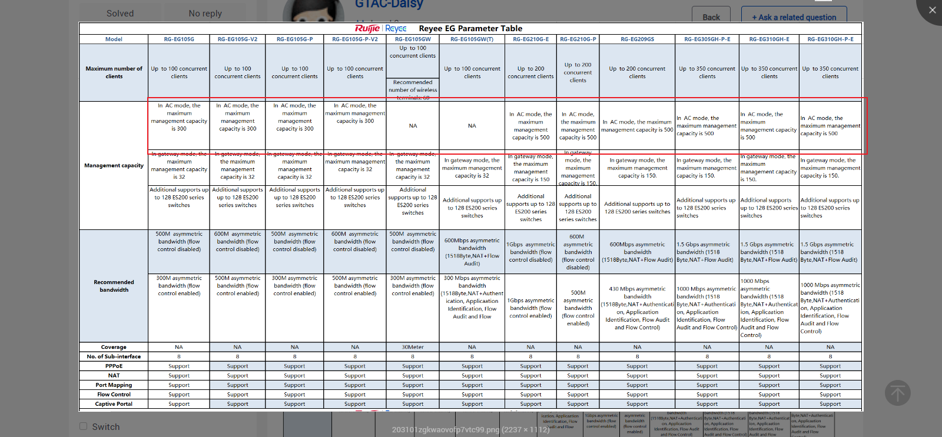Image resolution: width=942 pixels, height=437 pixels.
Task: Click the Port Mapping row label
Action: [114, 385]
